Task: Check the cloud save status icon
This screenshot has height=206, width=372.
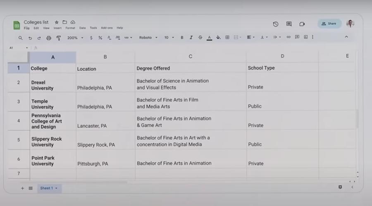Action: 73,22
